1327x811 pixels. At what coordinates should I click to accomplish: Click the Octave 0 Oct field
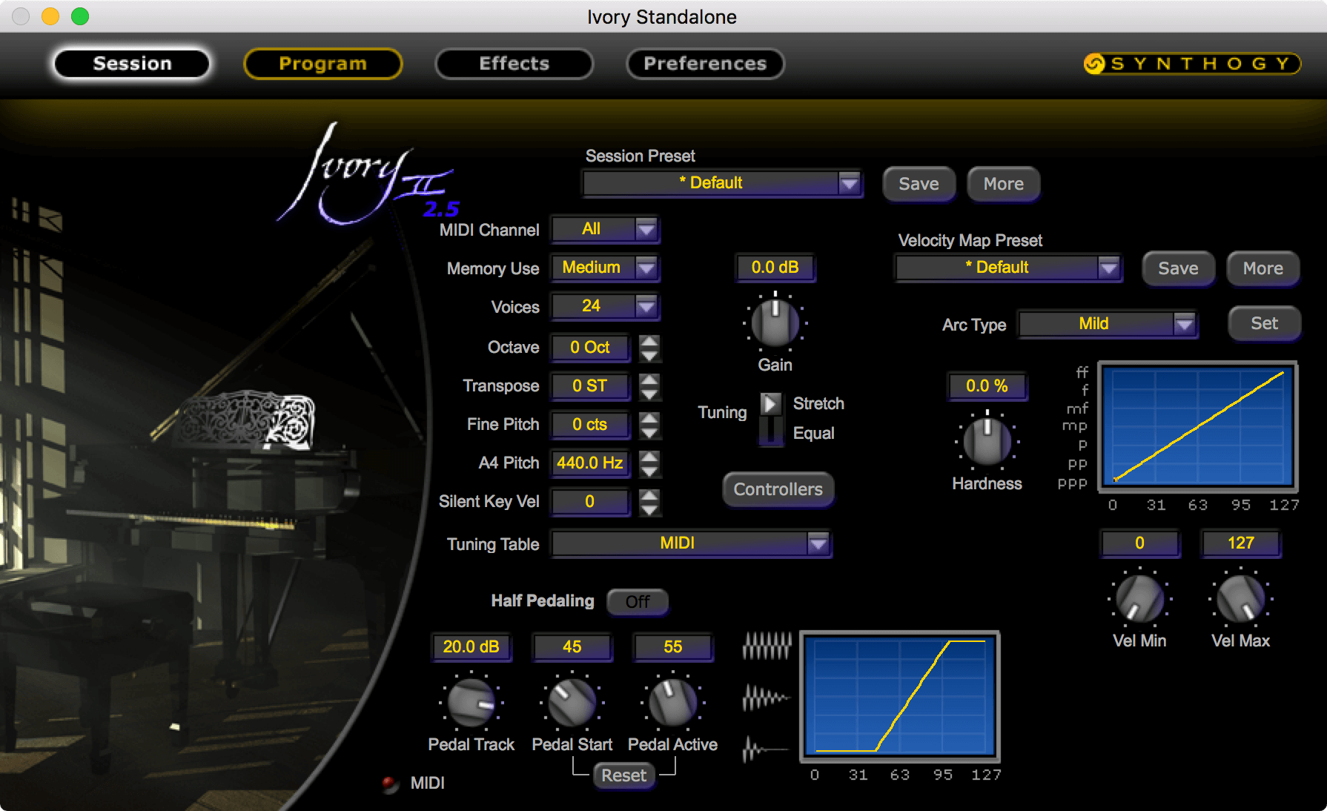tap(590, 348)
